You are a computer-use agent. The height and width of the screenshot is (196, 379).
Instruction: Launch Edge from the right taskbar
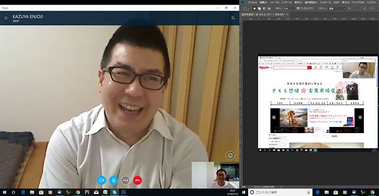pyautogui.click(x=317, y=192)
